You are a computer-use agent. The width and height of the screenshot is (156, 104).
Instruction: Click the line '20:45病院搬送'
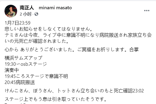[x=20, y=82]
